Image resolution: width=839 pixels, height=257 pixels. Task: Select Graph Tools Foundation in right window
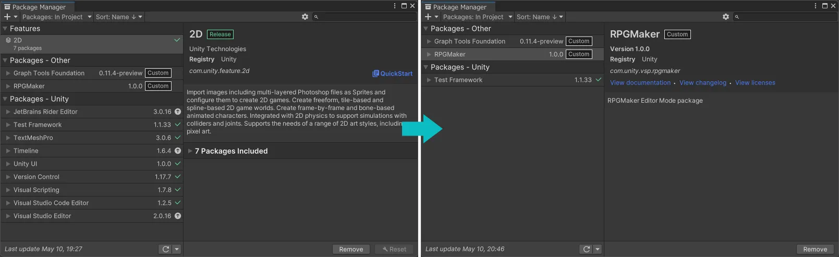click(x=513, y=41)
